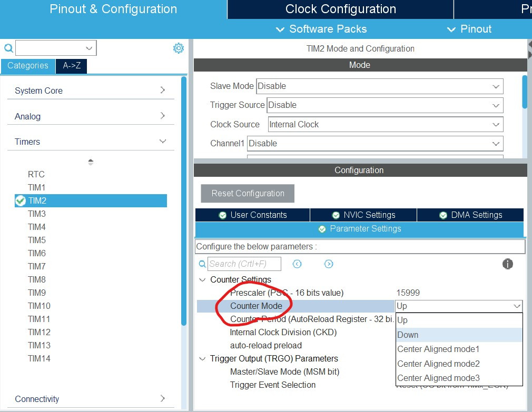Select the Categories tab
Viewport: 532px width, 412px height.
[28, 66]
